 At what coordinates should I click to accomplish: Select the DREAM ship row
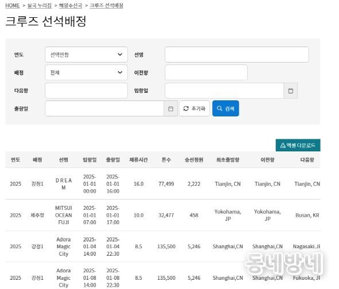(163, 183)
